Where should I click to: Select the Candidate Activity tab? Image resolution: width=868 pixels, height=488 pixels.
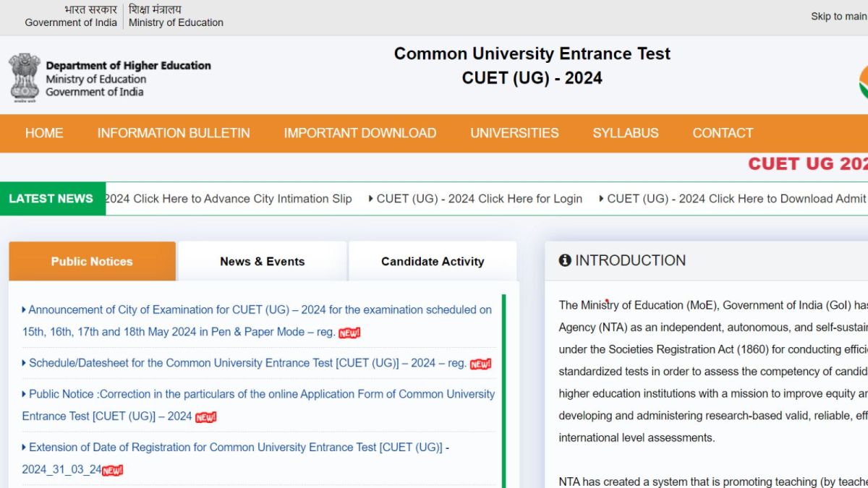[433, 262]
